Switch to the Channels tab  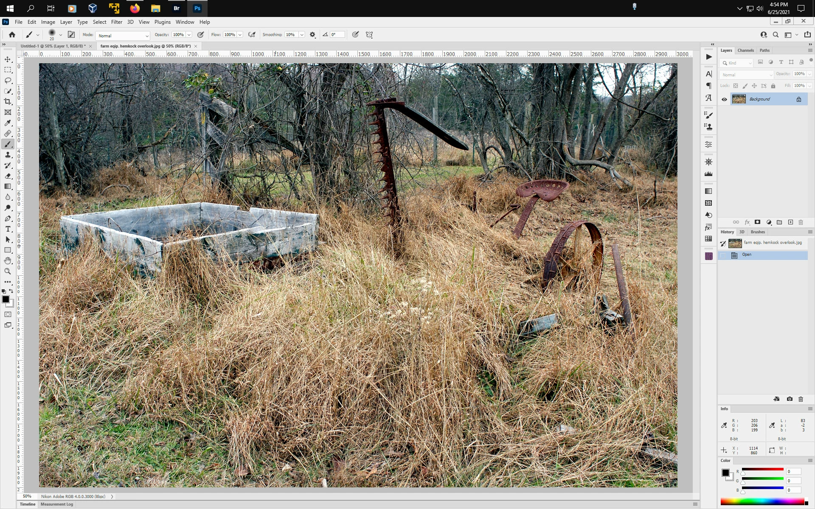coord(745,50)
